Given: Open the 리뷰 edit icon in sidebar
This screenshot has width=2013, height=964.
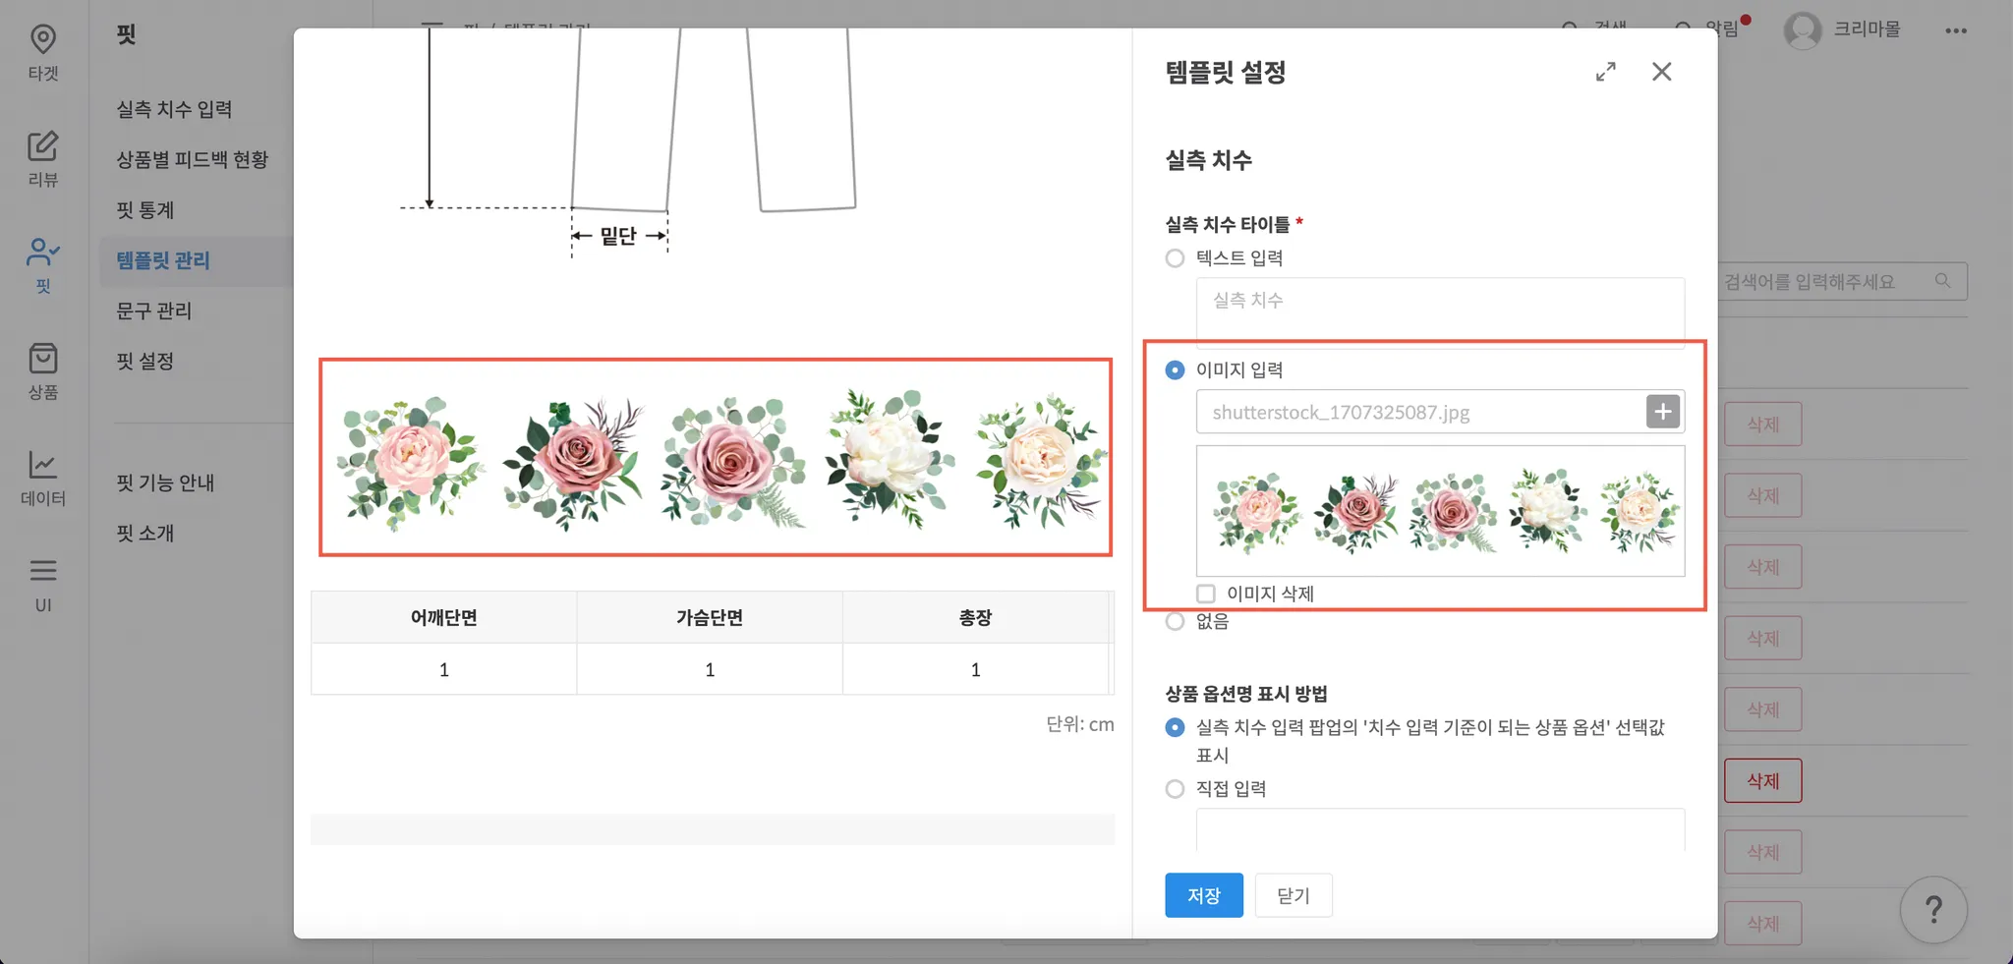Looking at the screenshot, I should tap(42, 146).
